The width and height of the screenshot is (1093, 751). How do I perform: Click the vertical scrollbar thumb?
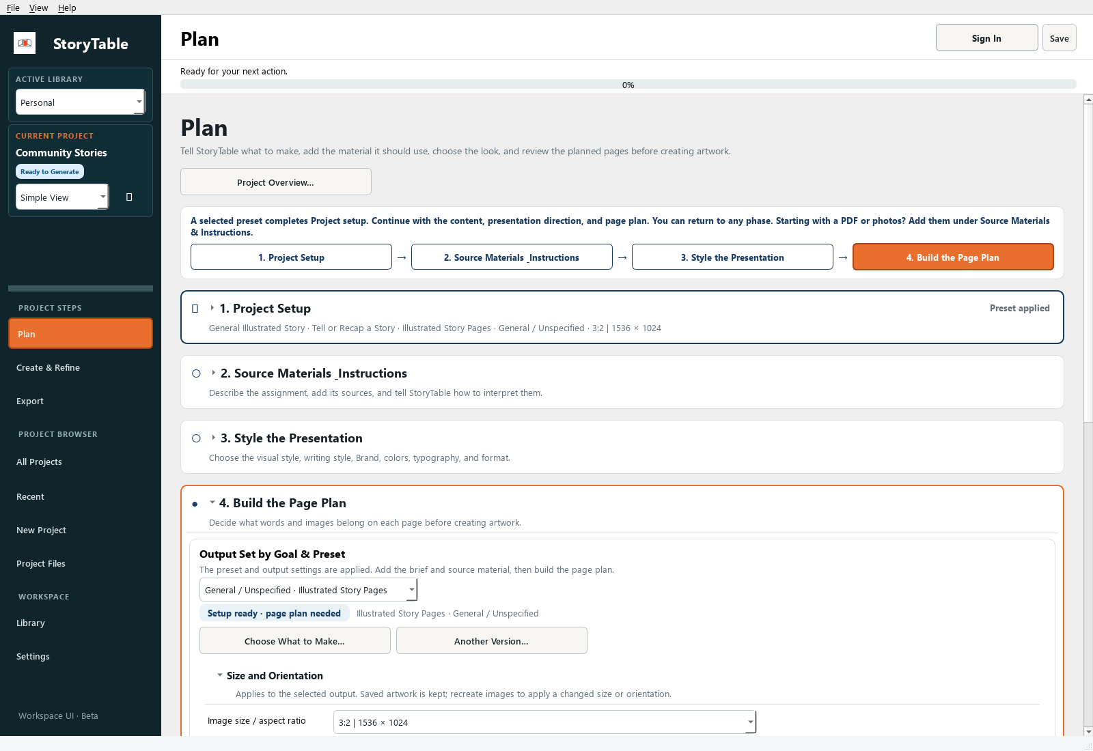[1088, 263]
